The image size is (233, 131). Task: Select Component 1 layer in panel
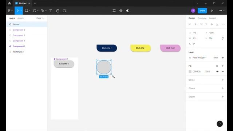pos(27,46)
